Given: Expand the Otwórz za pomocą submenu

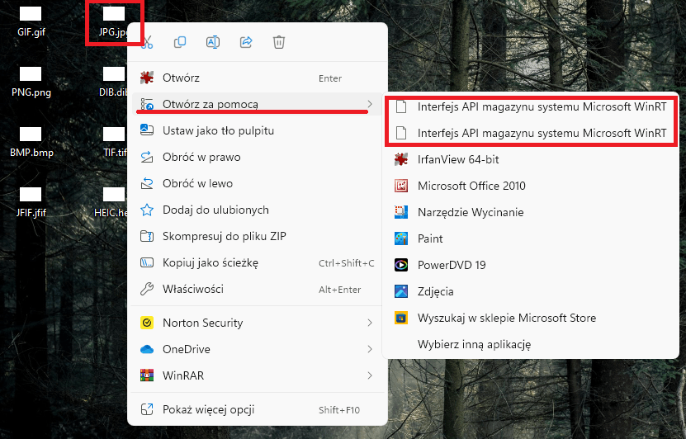Looking at the screenshot, I should coord(258,104).
